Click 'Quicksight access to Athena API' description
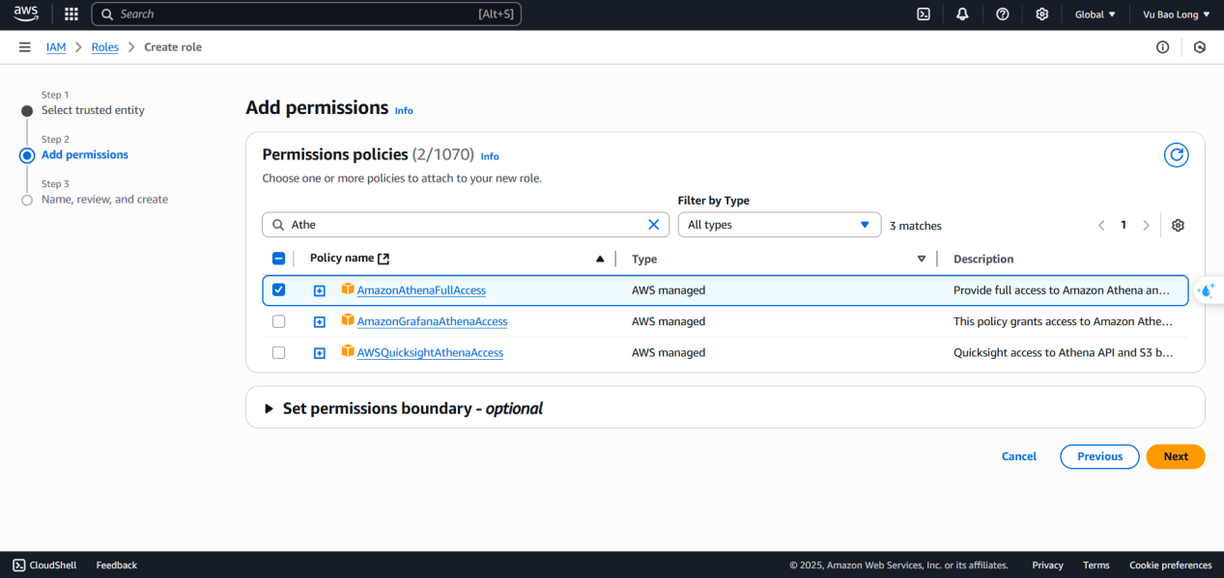1224x578 pixels. 1064,353
